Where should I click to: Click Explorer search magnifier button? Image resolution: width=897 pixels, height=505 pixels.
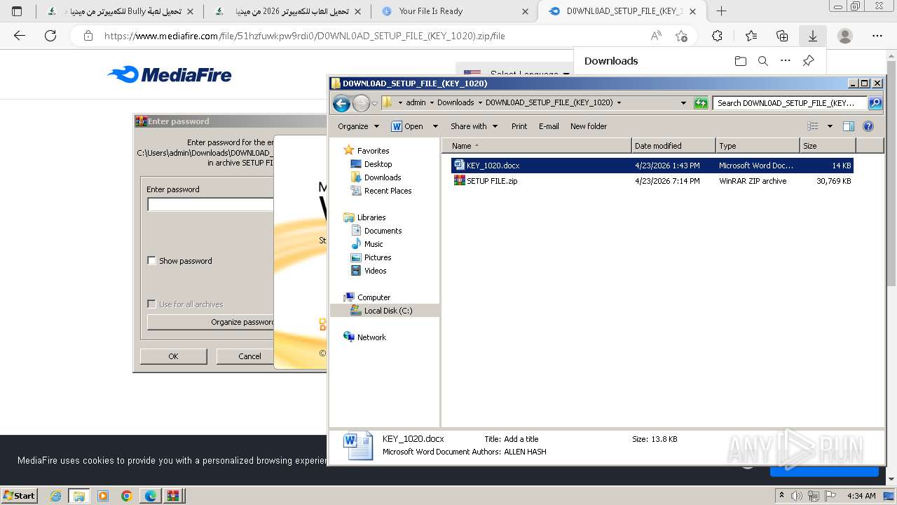click(875, 103)
